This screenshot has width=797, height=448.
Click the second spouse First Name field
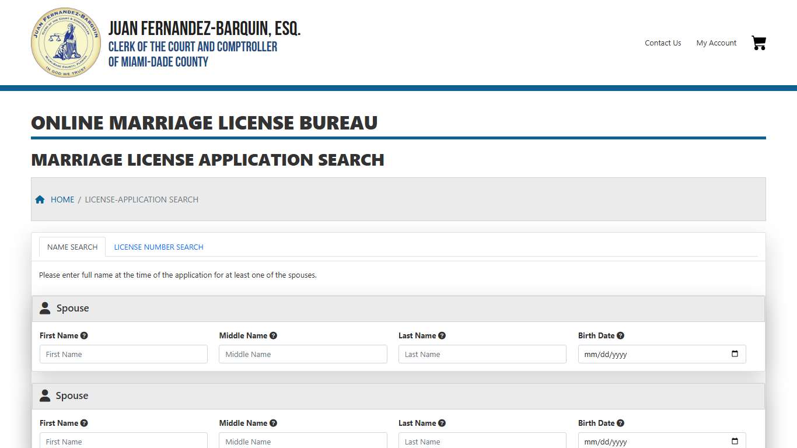click(x=123, y=441)
